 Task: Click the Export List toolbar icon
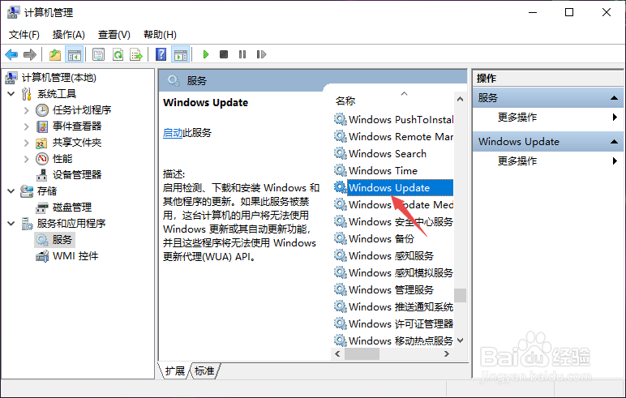(x=136, y=54)
